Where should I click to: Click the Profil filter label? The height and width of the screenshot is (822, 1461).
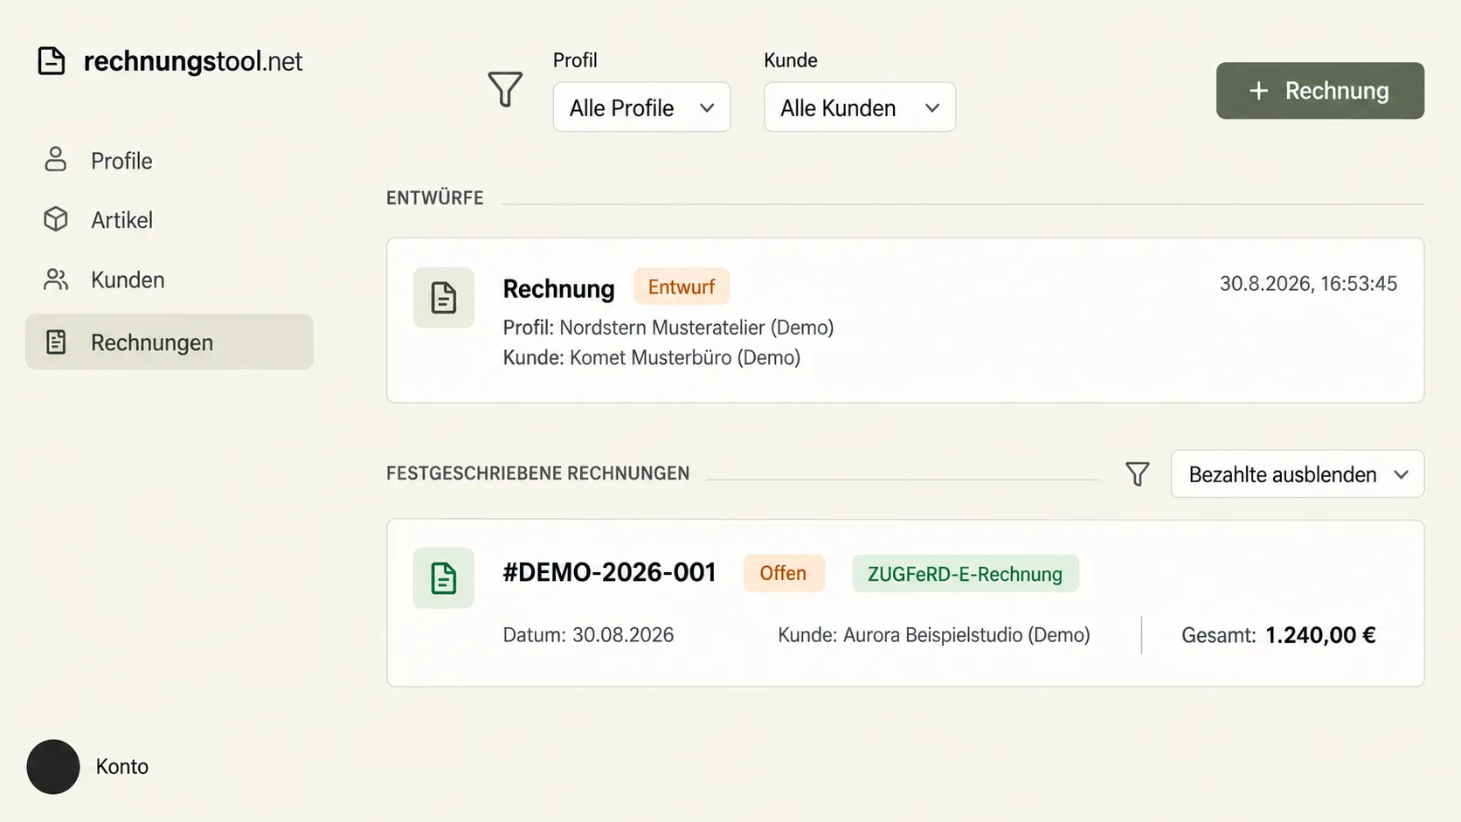coord(575,60)
